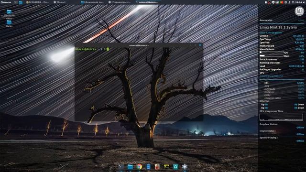The height and width of the screenshot is (172, 306).
Task: Click the Manufacturer row
Action: (x=282, y=49)
